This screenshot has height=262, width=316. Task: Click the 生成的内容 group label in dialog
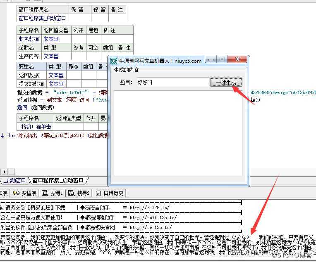click(x=126, y=70)
